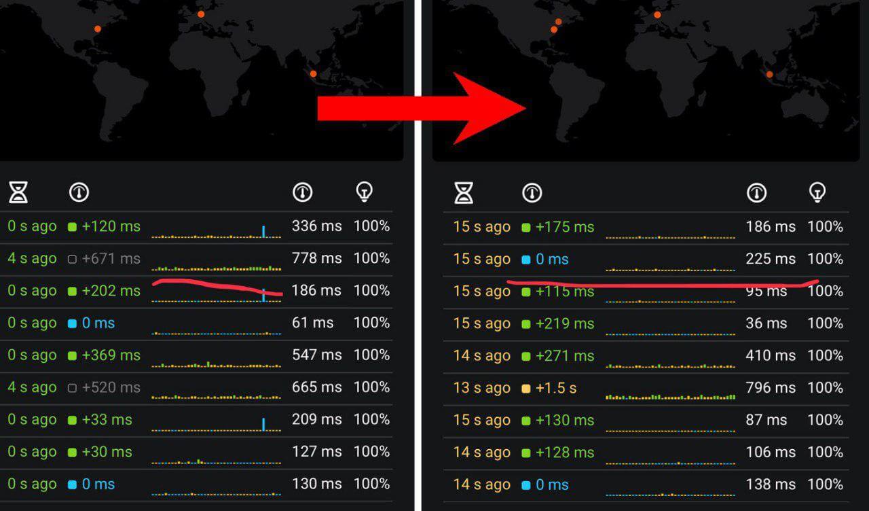
Task: Click the gauge icon above the 336 ms column
Action: click(x=302, y=193)
